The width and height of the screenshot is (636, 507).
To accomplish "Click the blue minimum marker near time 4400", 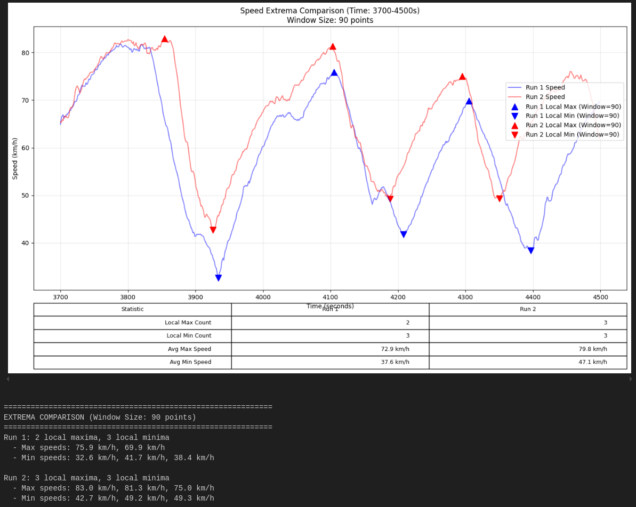I will tap(532, 249).
